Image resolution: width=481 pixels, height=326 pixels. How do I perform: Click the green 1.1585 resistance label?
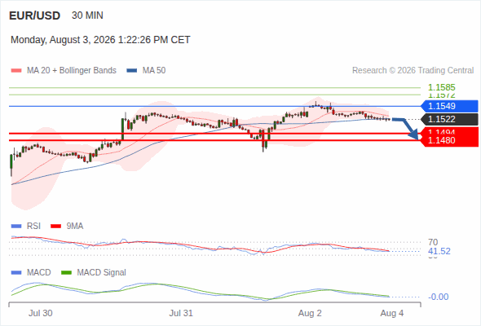point(441,87)
